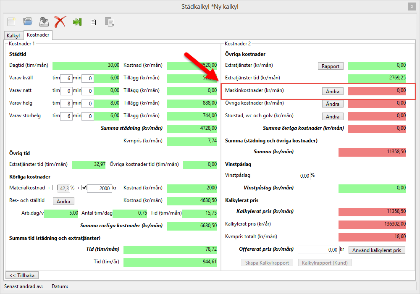Select the Kostnader tab
This screenshot has height=294, width=420.
pyautogui.click(x=38, y=35)
